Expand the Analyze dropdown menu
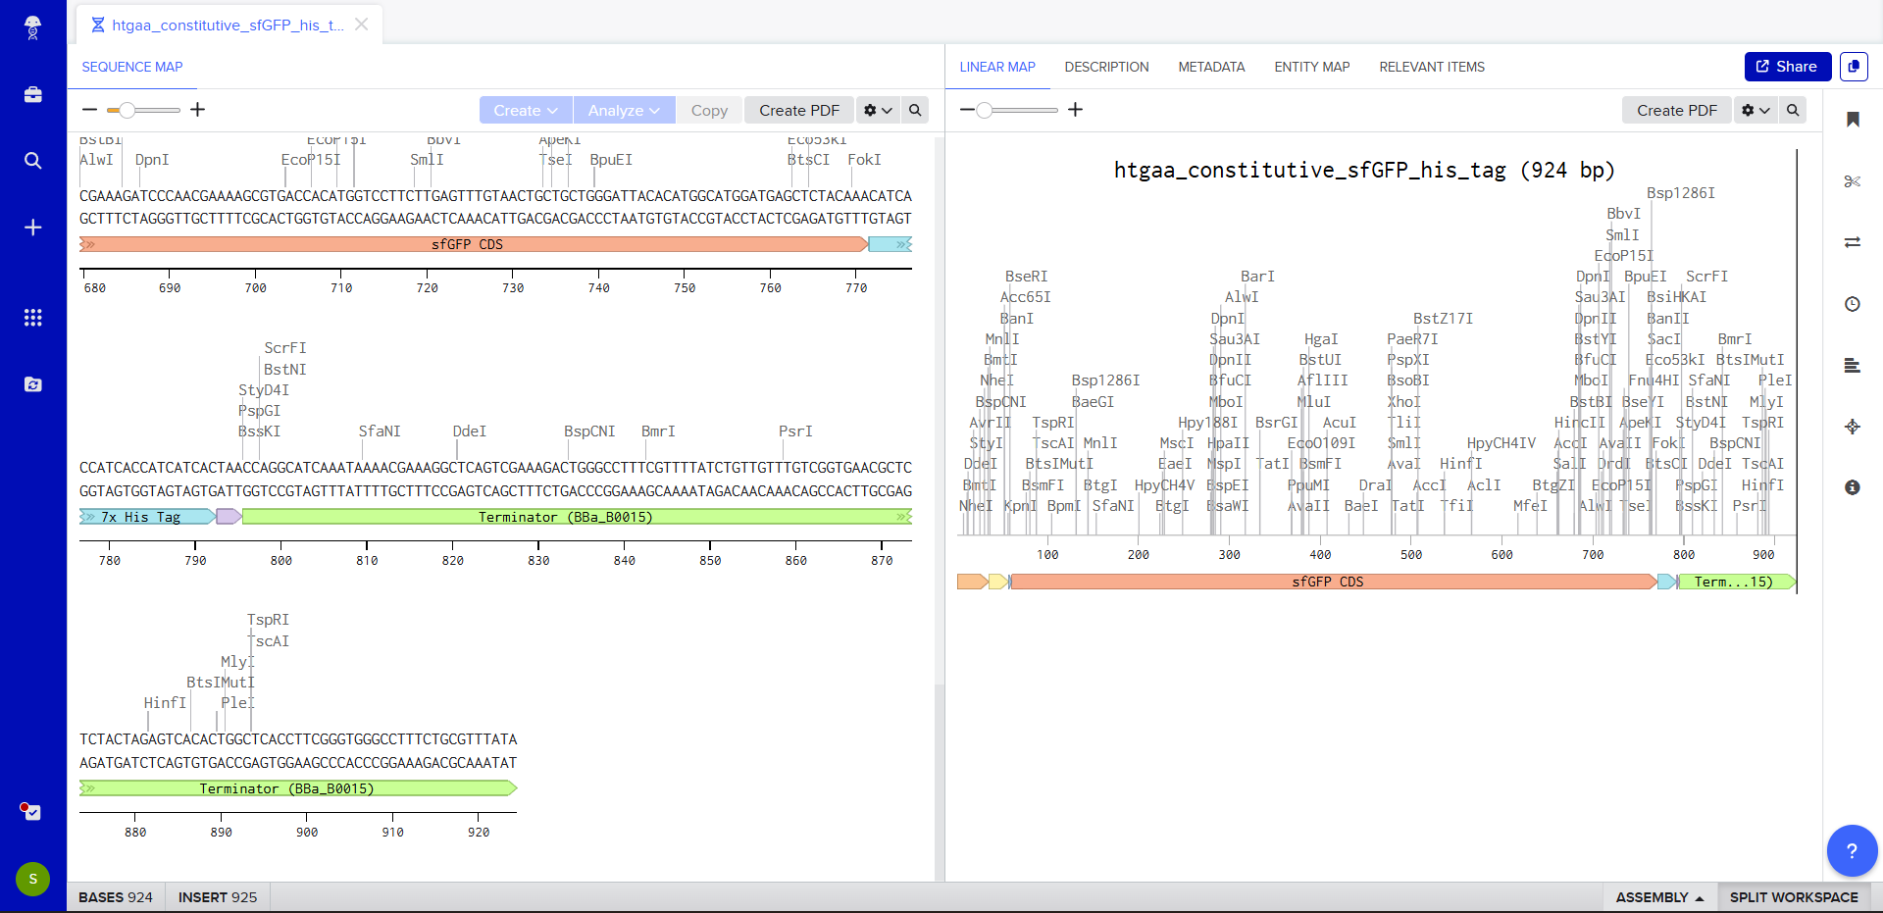 [624, 110]
